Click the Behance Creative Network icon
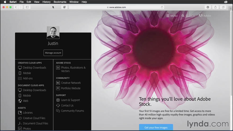 coord(58,83)
